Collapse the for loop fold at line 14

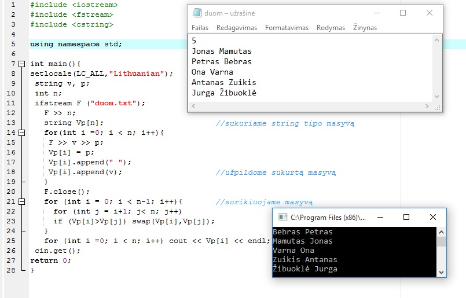pos(21,133)
